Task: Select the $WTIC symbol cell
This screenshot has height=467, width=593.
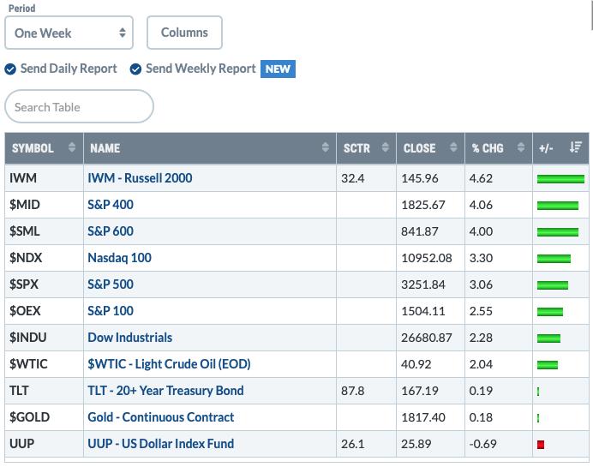Action: click(44, 364)
